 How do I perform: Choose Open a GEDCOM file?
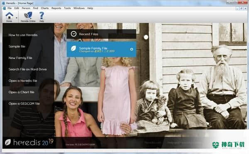pos(24,104)
